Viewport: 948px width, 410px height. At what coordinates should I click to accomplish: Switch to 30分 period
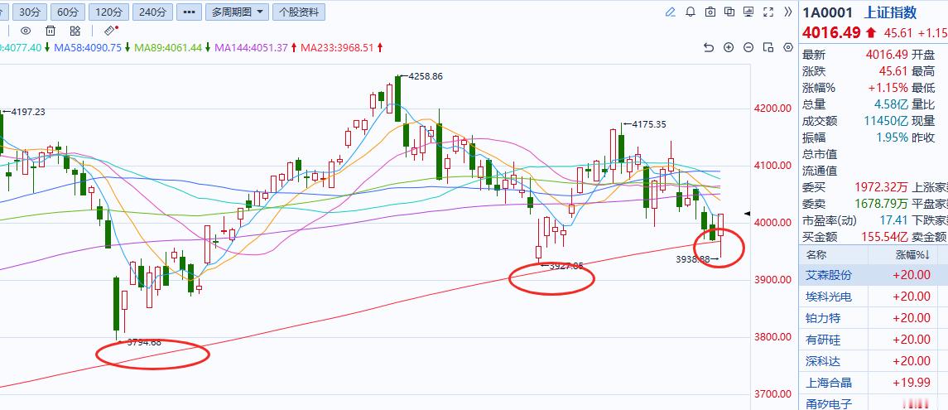click(x=29, y=12)
